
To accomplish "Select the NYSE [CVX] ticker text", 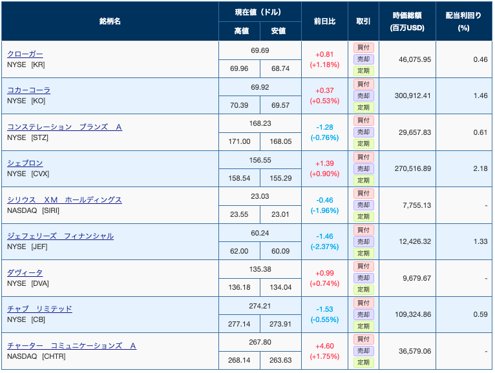I will pyautogui.click(x=28, y=174).
